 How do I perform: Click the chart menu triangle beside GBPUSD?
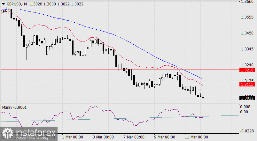point(3,4)
